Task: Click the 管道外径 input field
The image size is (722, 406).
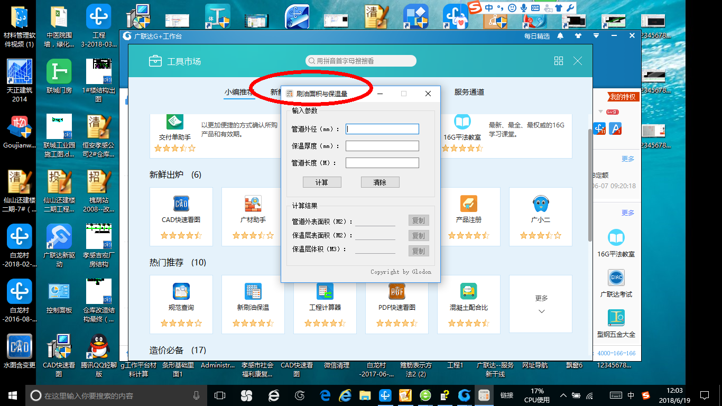Action: [x=382, y=129]
